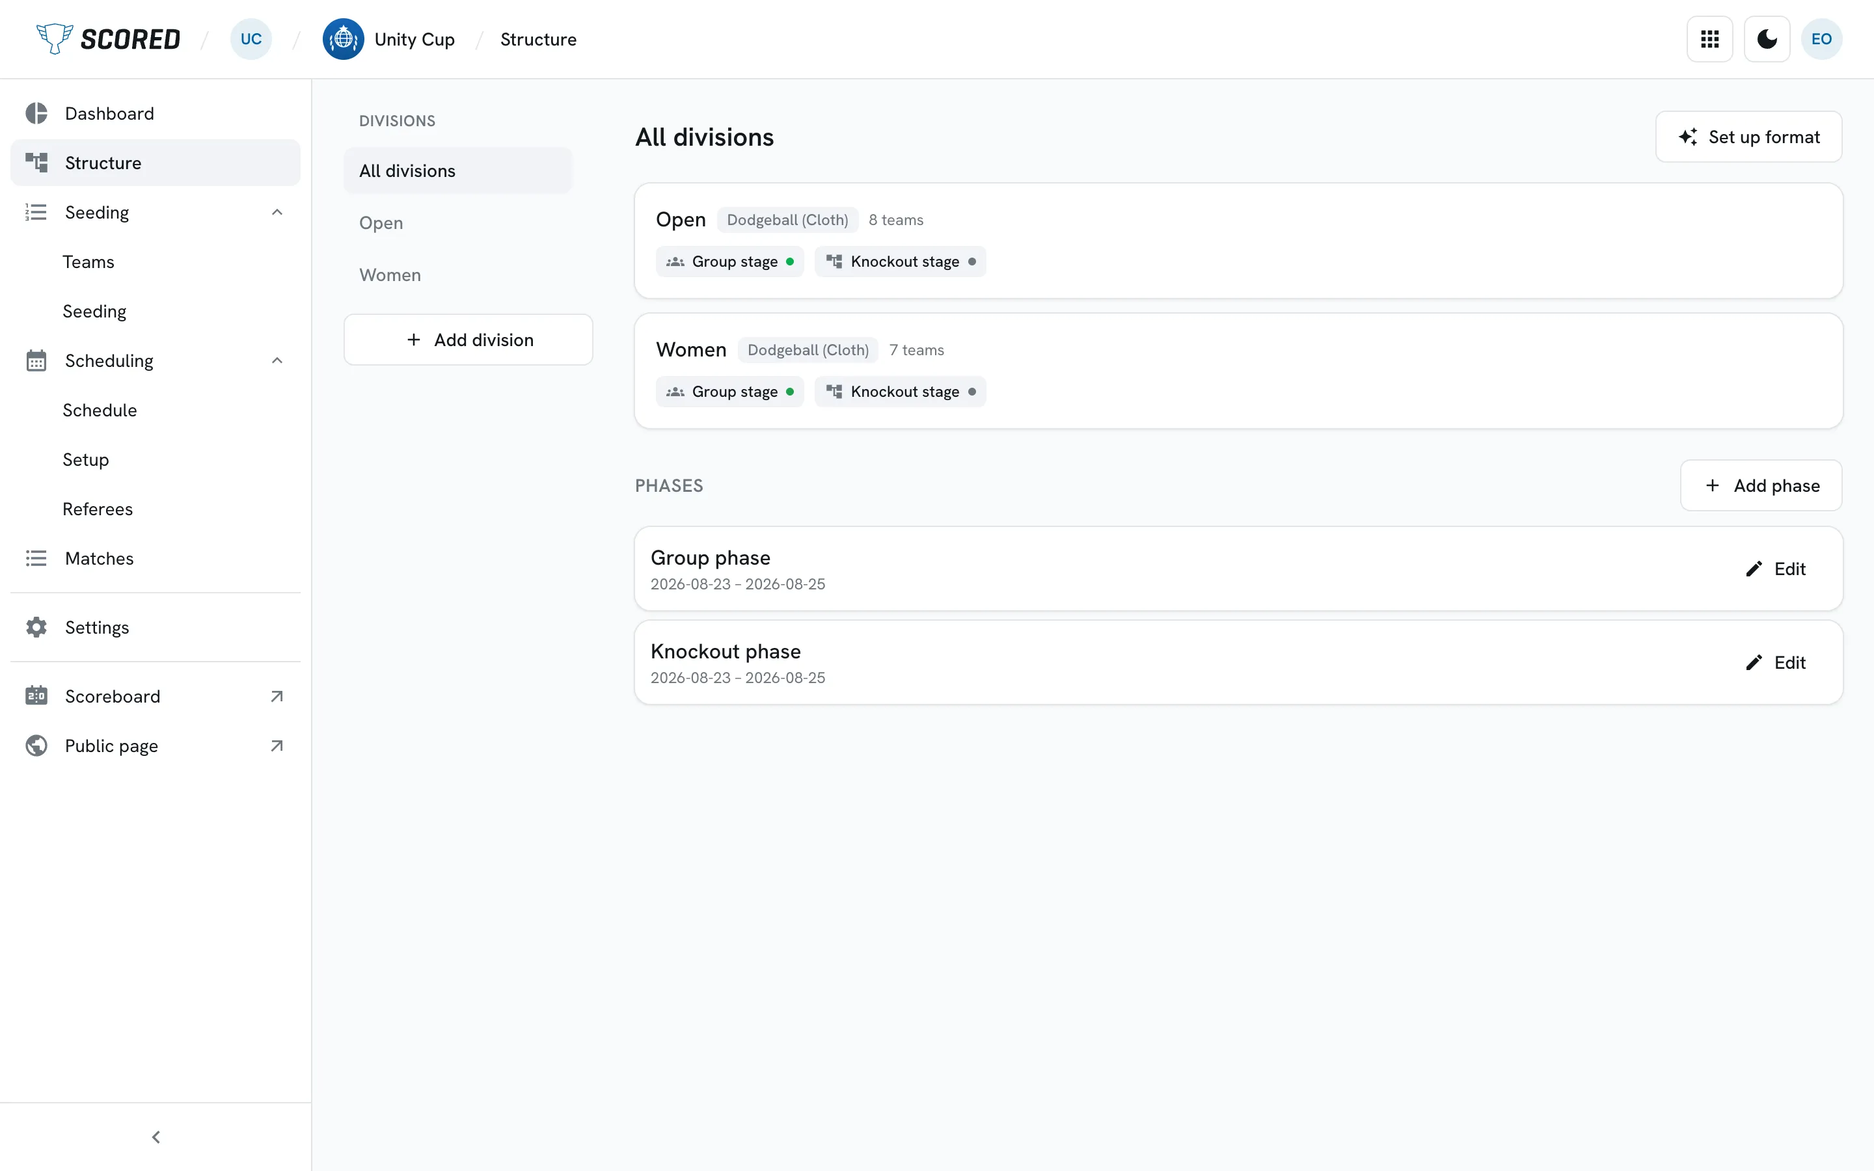The height and width of the screenshot is (1171, 1874).
Task: Click the Scheduling calendar icon
Action: tap(36, 361)
